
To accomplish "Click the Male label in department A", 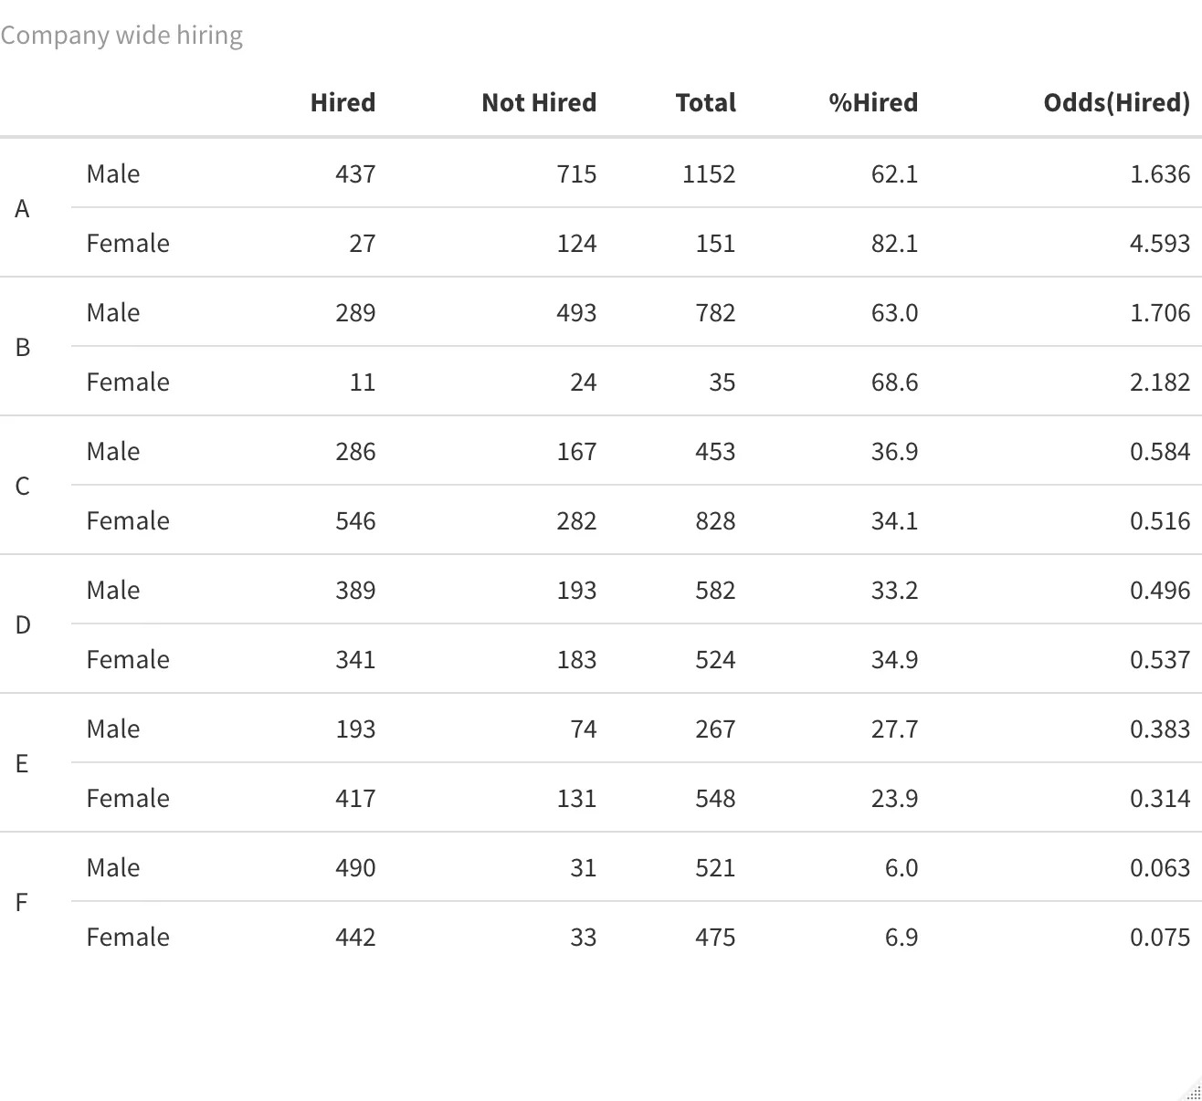I will 113,174.
